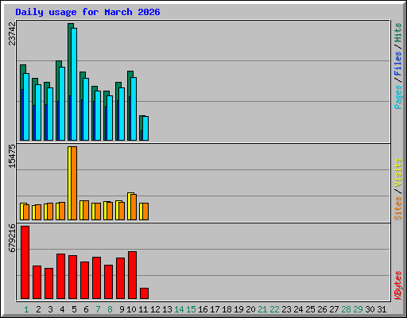Click the cyan bar for day 1

[26, 107]
